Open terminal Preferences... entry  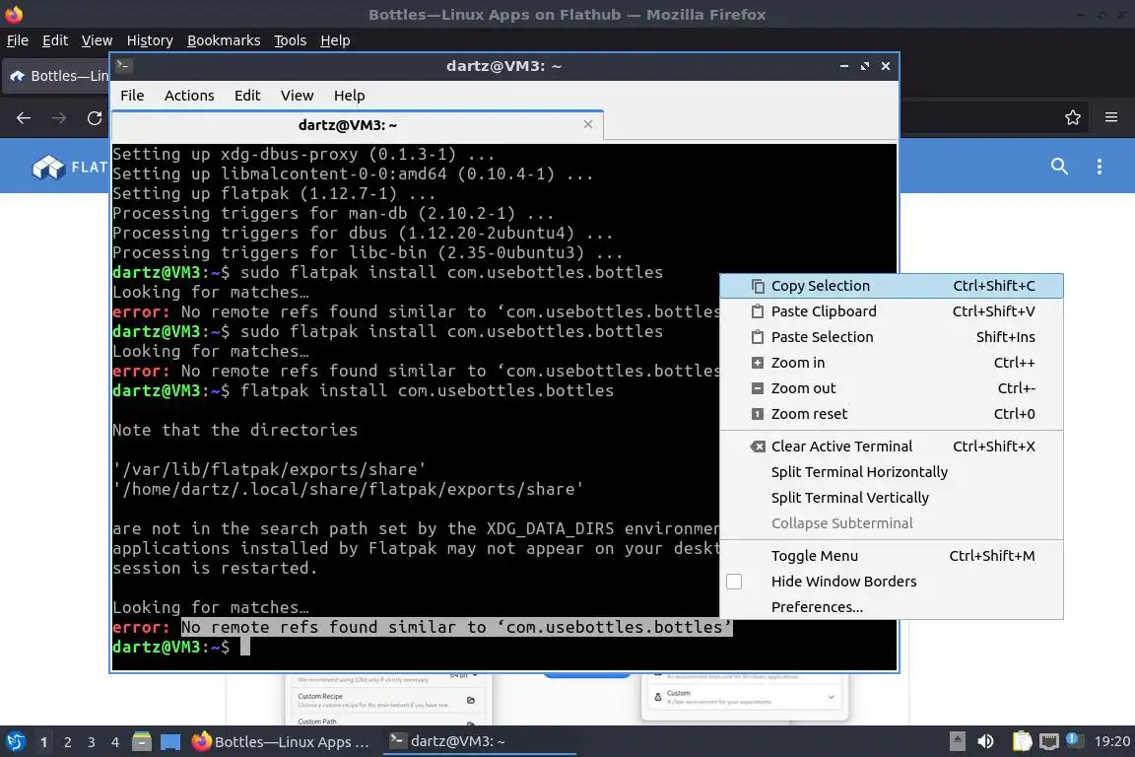891,607
